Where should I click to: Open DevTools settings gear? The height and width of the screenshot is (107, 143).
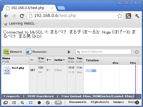tap(137, 103)
